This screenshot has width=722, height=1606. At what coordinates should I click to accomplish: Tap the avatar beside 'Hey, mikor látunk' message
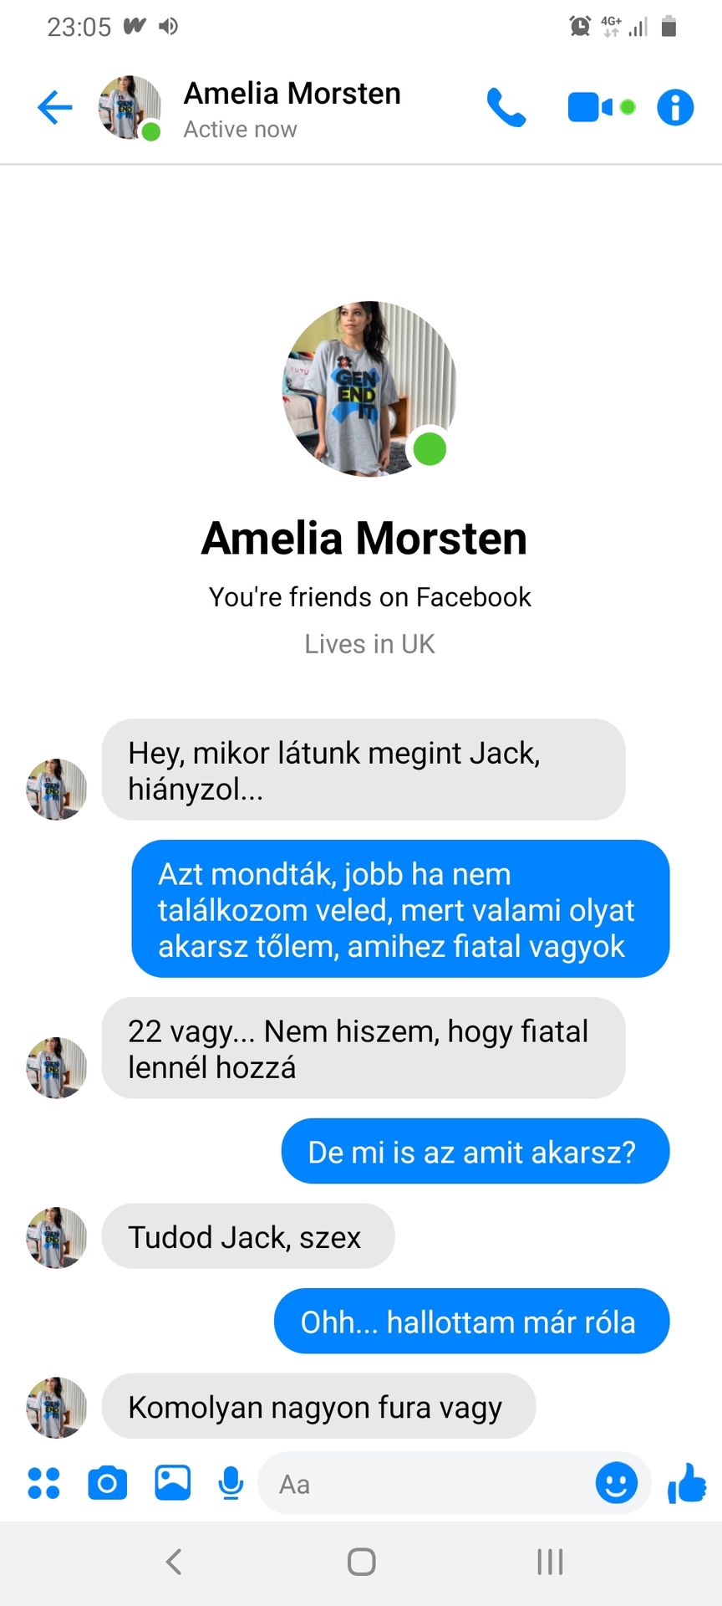[x=57, y=789]
